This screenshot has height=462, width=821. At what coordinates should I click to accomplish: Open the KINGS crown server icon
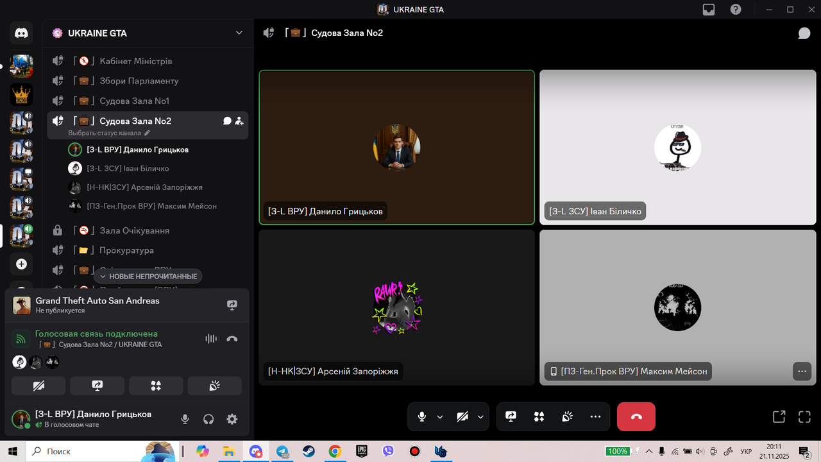point(21,94)
